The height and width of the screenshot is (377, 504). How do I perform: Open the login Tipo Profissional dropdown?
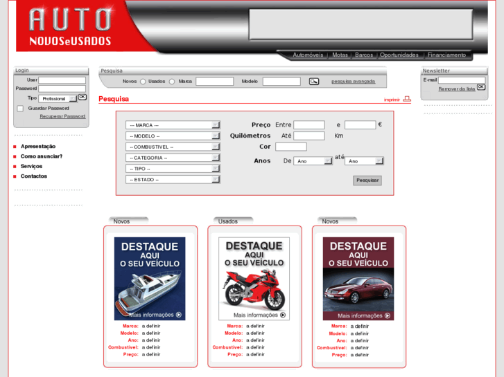point(58,98)
